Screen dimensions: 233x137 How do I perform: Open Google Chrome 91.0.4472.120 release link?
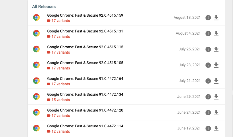coord(85,110)
